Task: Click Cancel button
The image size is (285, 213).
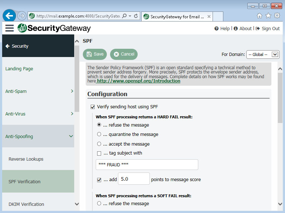Action: pyautogui.click(x=124, y=54)
